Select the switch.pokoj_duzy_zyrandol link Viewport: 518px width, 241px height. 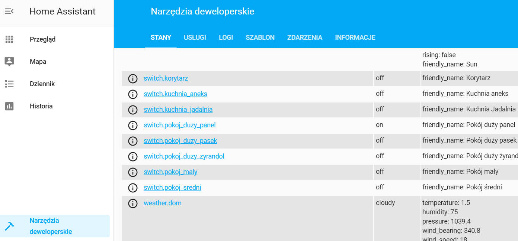[184, 156]
